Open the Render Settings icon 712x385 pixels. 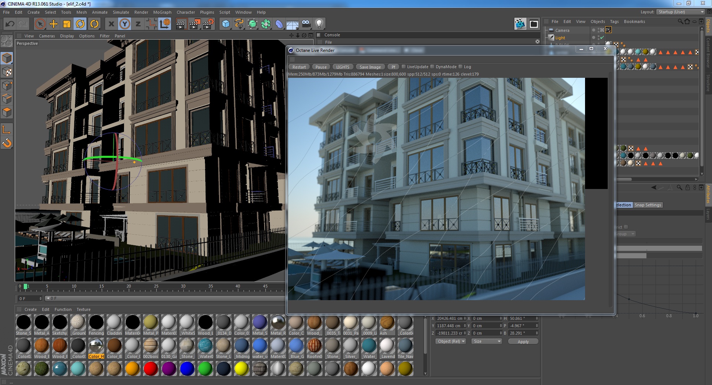pos(209,24)
